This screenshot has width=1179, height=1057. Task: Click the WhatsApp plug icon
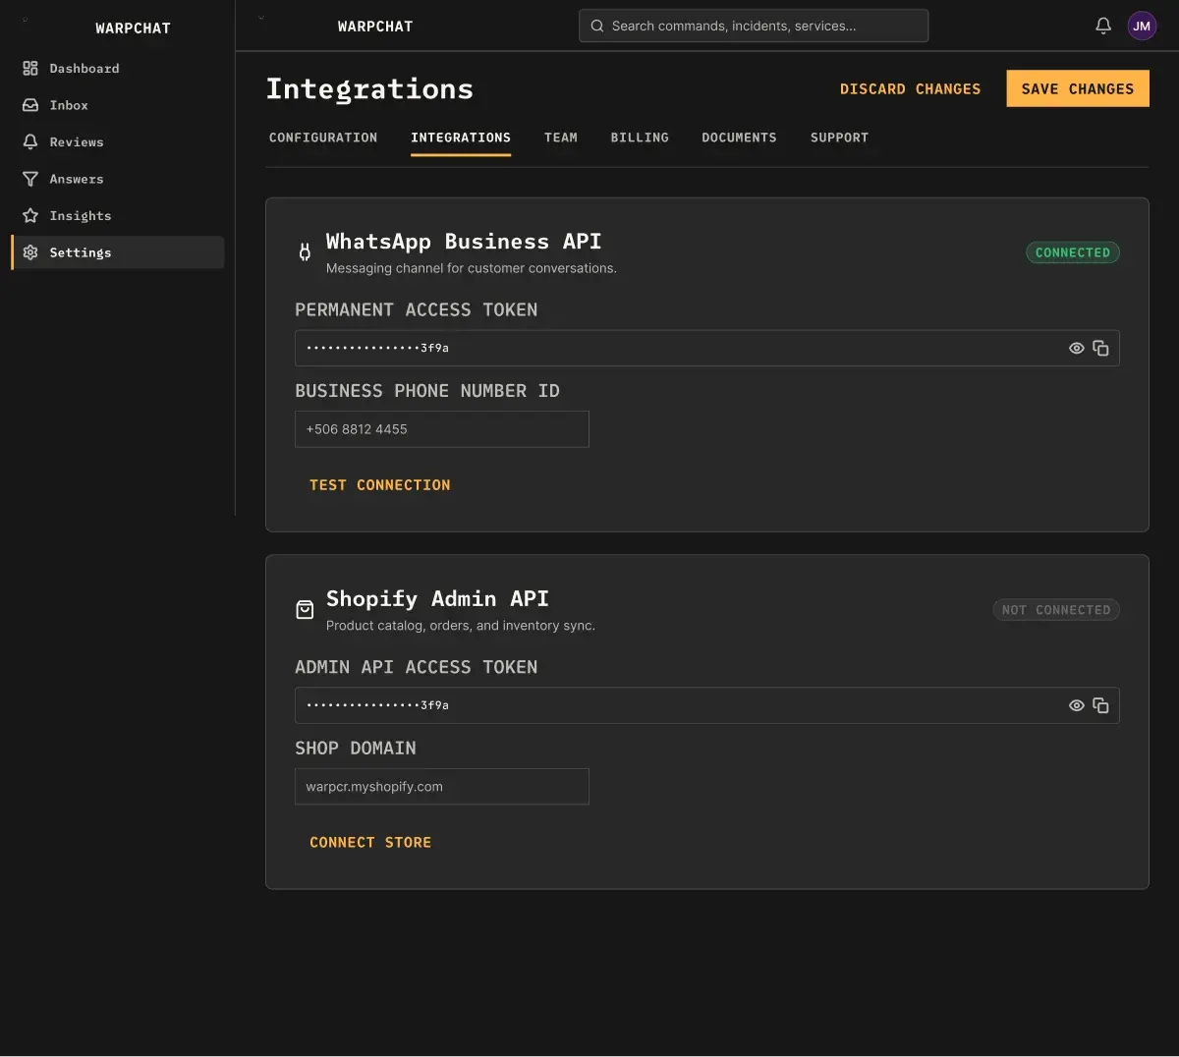[x=305, y=252]
